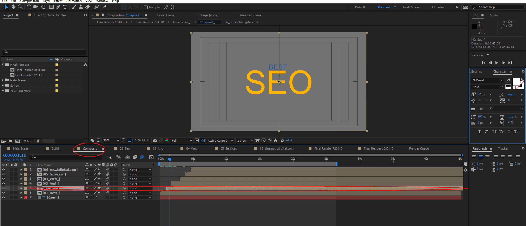Hide the 06_cinematicdigital.com layer with its eye icon

pos(3,170)
